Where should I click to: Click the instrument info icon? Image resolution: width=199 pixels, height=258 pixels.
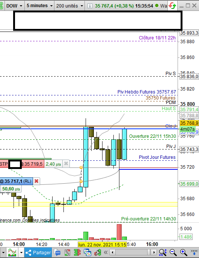click(90, 6)
